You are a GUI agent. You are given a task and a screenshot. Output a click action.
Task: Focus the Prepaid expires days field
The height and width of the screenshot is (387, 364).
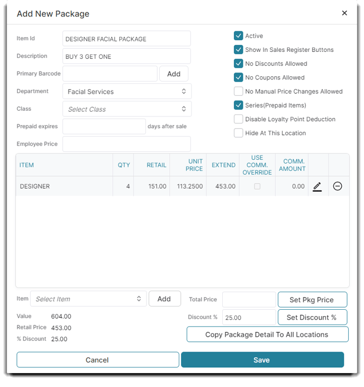(104, 127)
